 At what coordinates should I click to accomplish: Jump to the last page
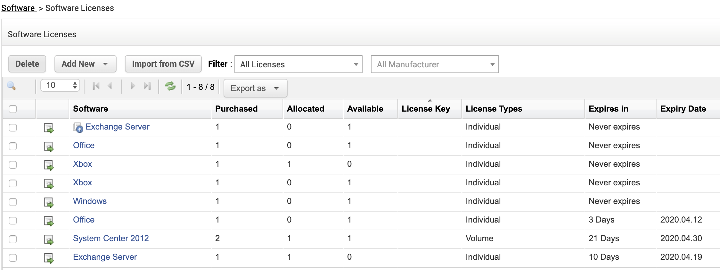point(147,86)
